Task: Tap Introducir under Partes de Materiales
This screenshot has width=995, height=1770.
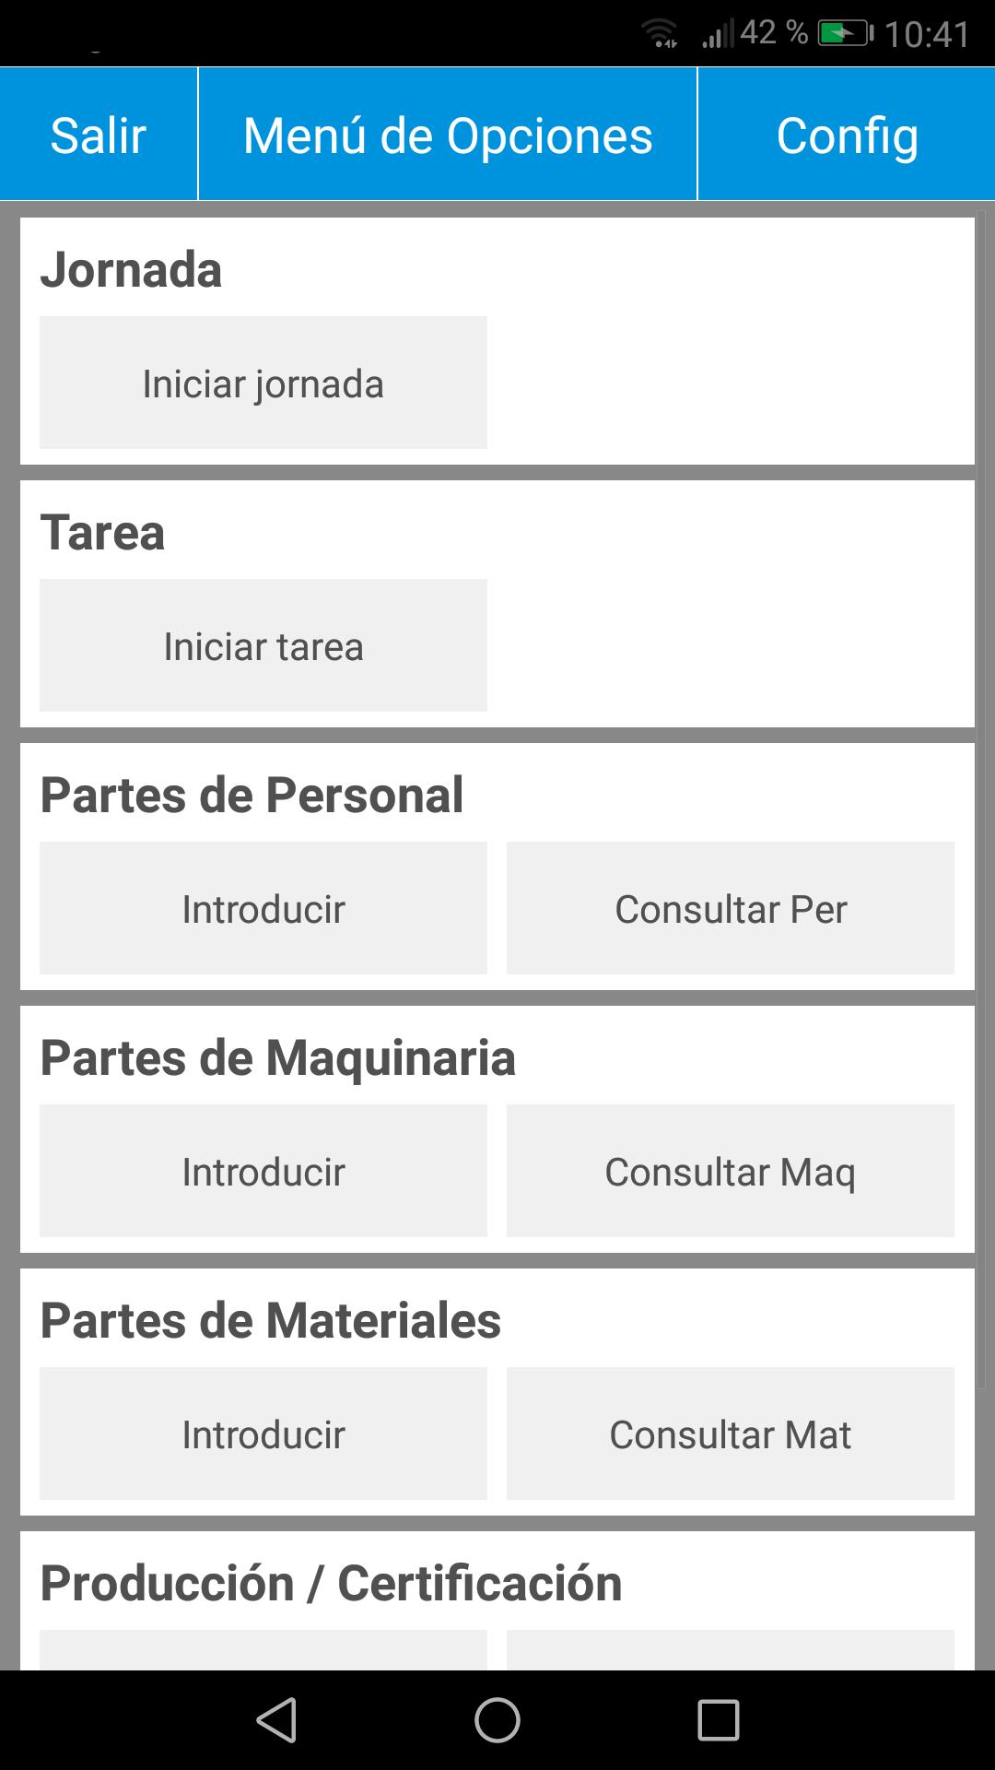Action: pos(263,1434)
